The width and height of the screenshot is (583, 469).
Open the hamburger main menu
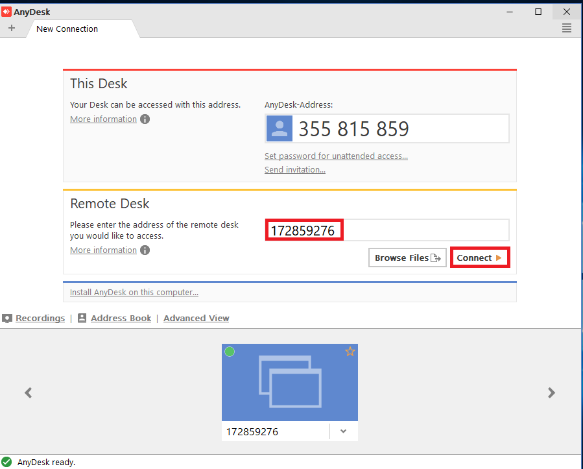click(x=566, y=28)
